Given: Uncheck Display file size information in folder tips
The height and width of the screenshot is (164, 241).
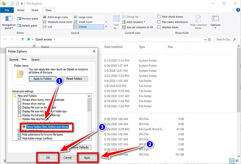Looking at the screenshot, I should click(19, 111).
